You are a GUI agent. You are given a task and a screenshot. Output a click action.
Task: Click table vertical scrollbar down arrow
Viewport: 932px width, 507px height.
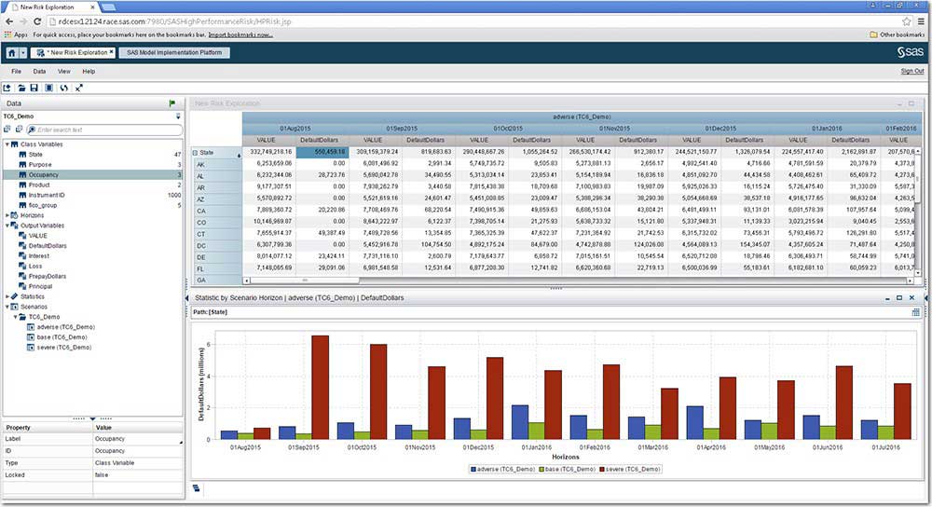pyautogui.click(x=918, y=273)
